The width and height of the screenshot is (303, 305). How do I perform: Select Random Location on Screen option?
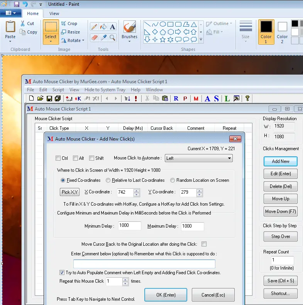(173, 180)
